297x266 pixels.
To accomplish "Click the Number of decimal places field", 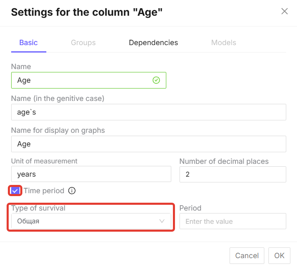I will [232, 174].
